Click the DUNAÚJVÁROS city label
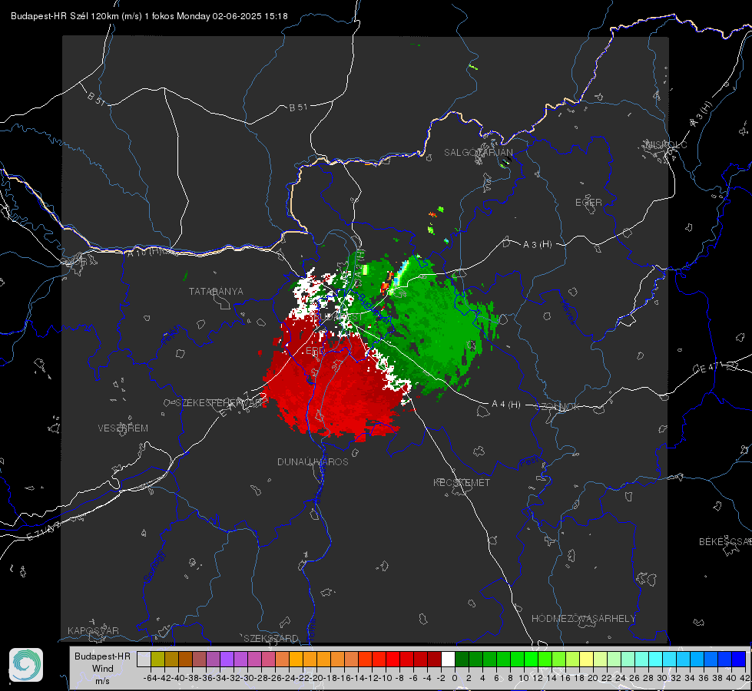This screenshot has width=752, height=691. [313, 461]
